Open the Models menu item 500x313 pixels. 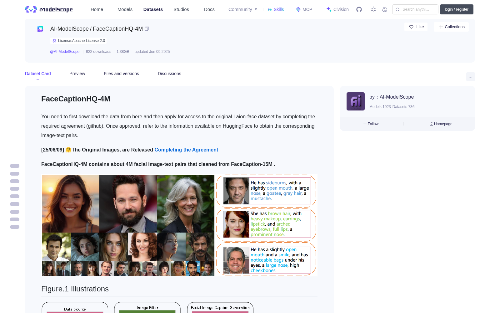(125, 9)
